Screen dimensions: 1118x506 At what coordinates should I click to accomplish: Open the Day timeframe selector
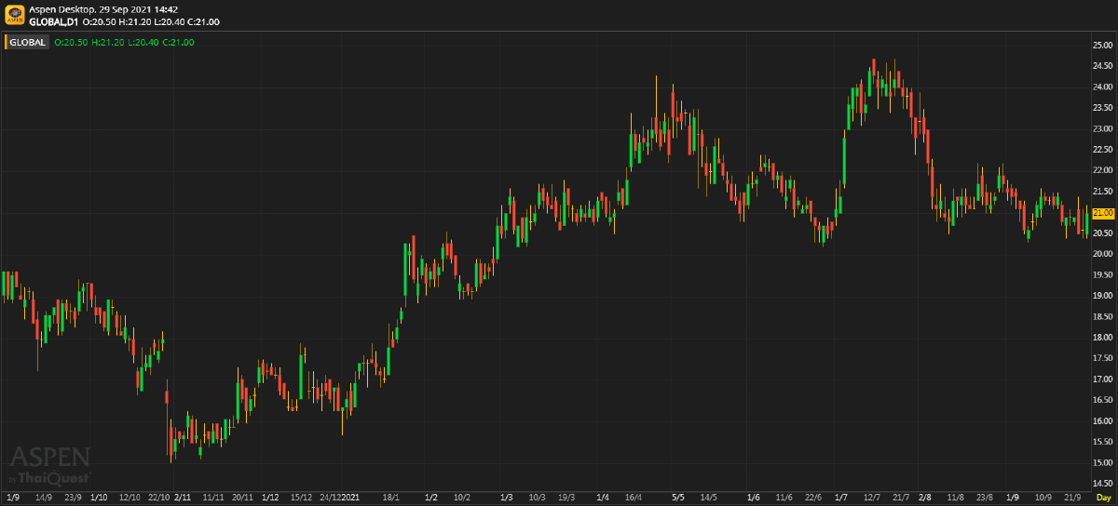tap(1103, 499)
